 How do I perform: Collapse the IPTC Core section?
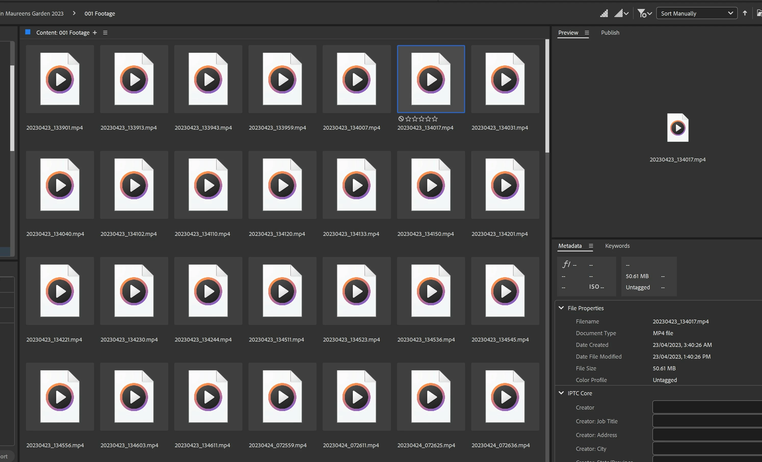pos(561,393)
